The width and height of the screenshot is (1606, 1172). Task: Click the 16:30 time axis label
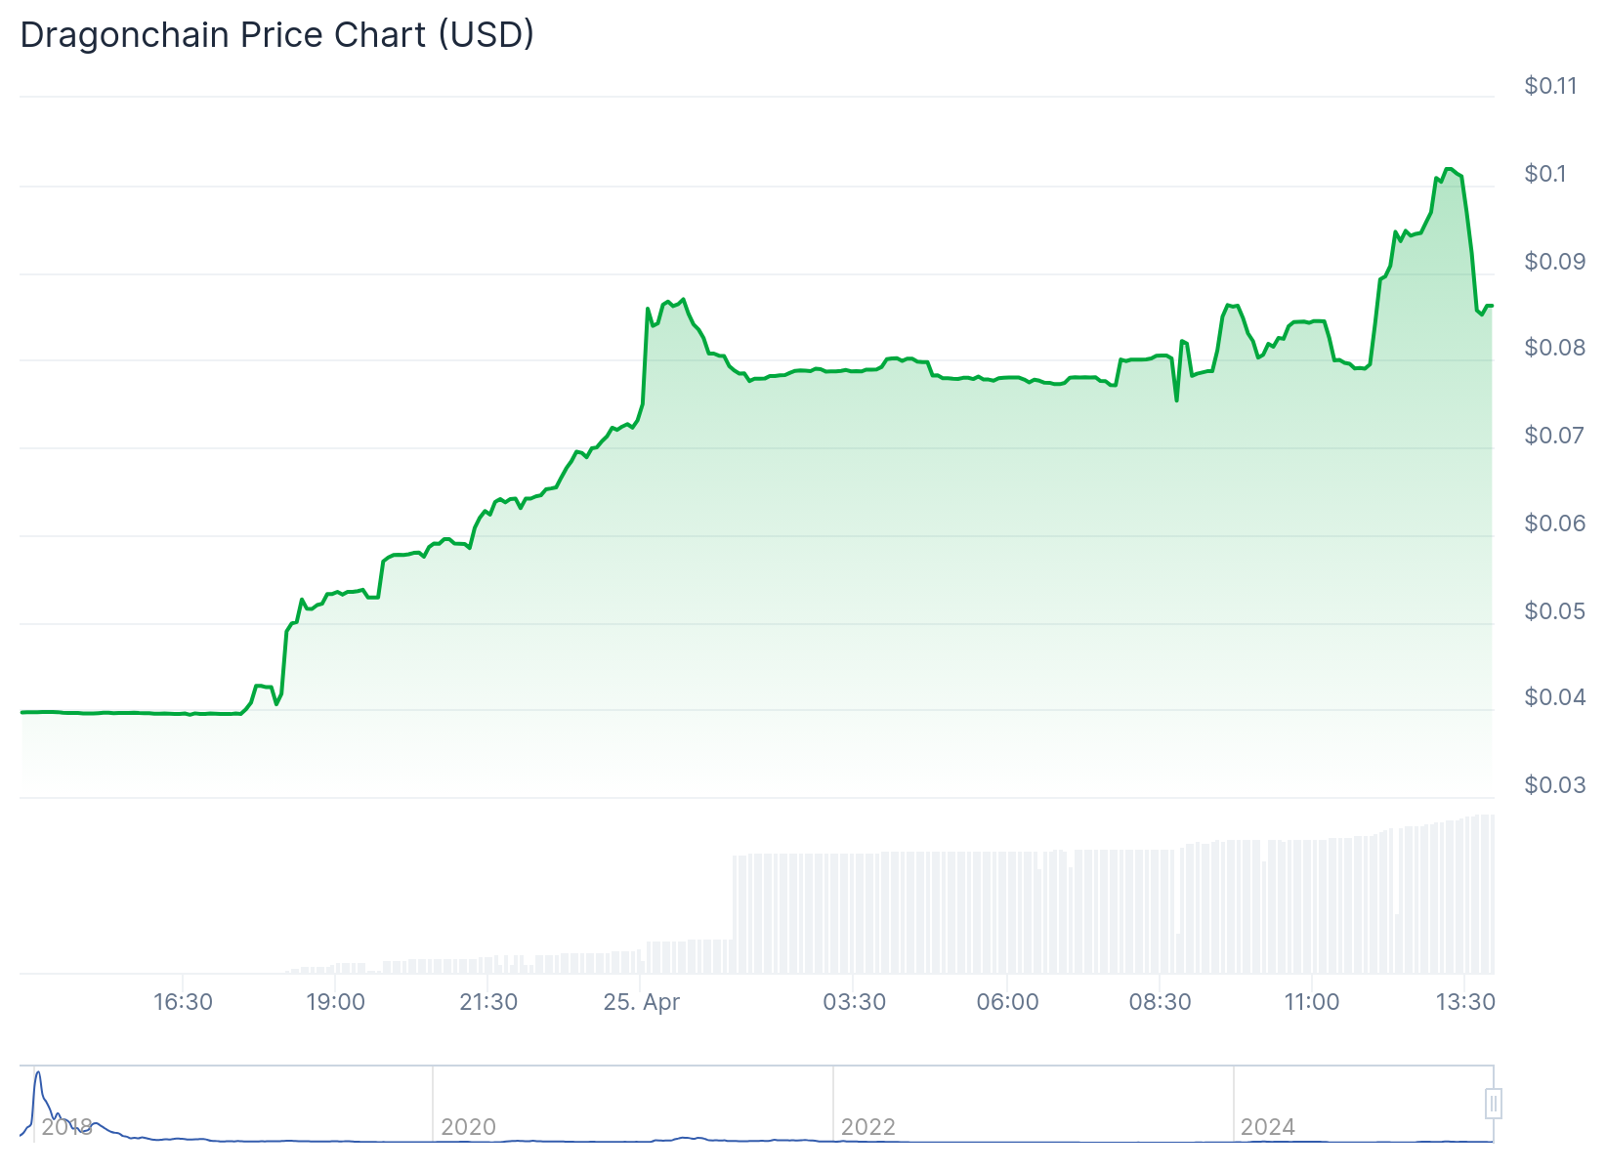coord(183,1002)
